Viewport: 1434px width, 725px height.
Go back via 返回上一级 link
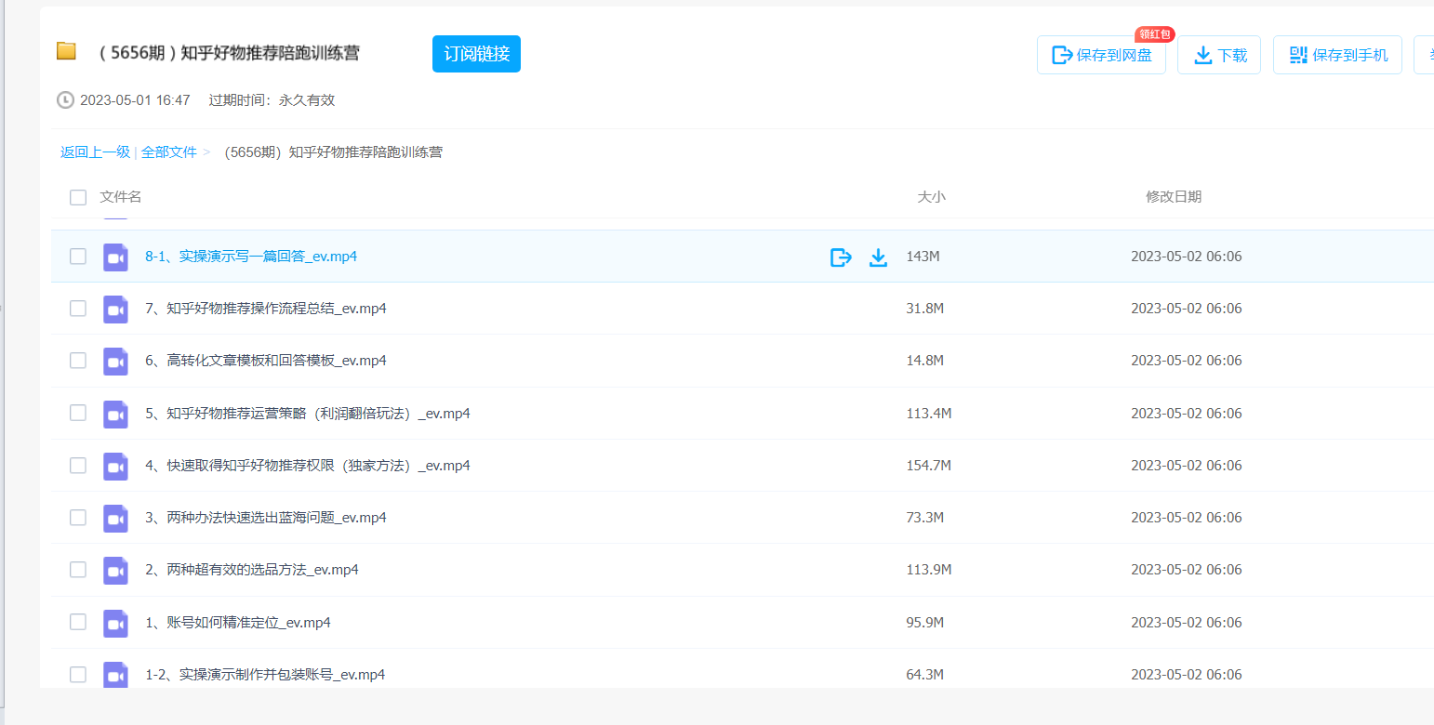95,152
